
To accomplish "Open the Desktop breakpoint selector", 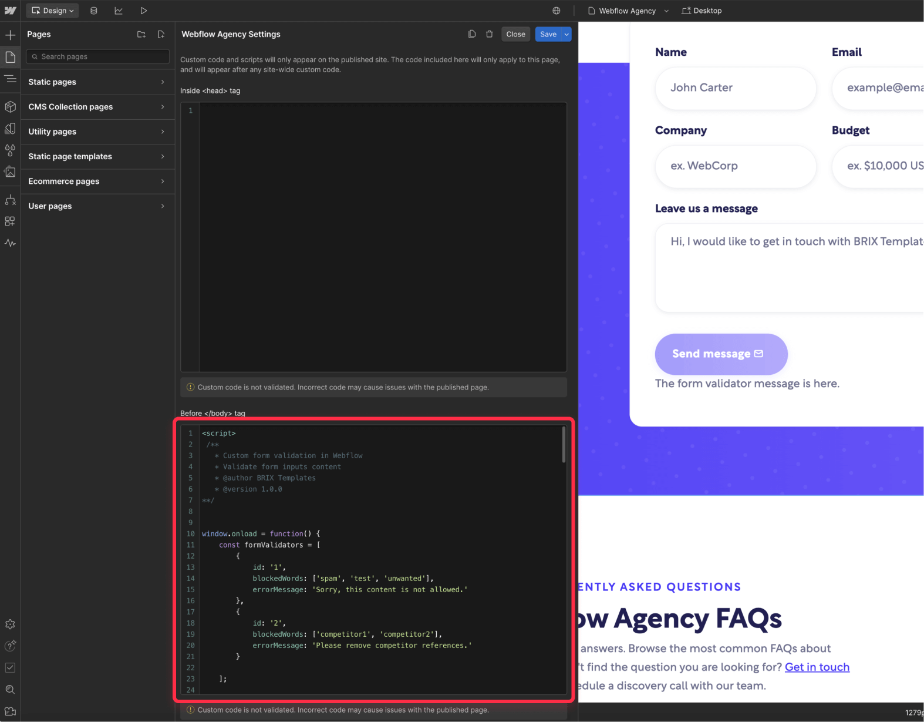I will 702,11.
